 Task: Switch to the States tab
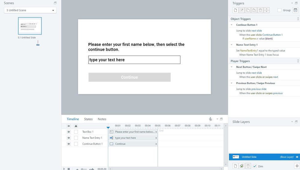pyautogui.click(x=88, y=119)
